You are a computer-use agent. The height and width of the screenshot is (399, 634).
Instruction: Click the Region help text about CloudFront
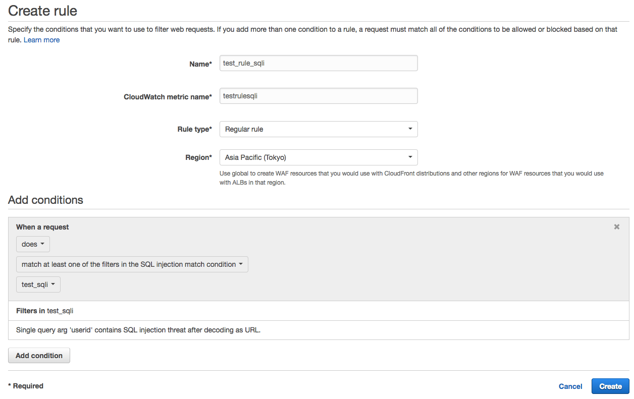click(x=411, y=178)
